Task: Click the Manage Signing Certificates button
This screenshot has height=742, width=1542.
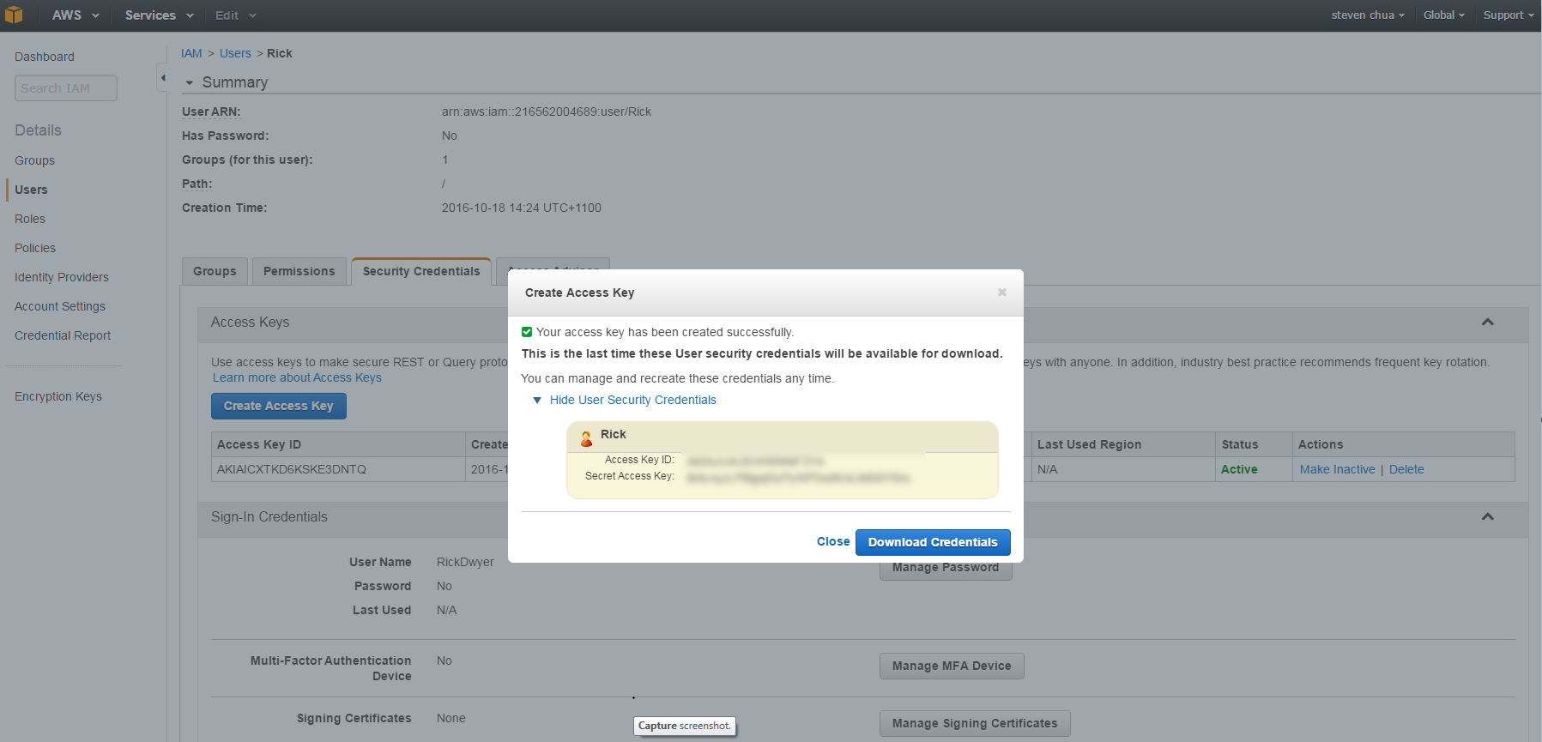Action: [x=975, y=723]
